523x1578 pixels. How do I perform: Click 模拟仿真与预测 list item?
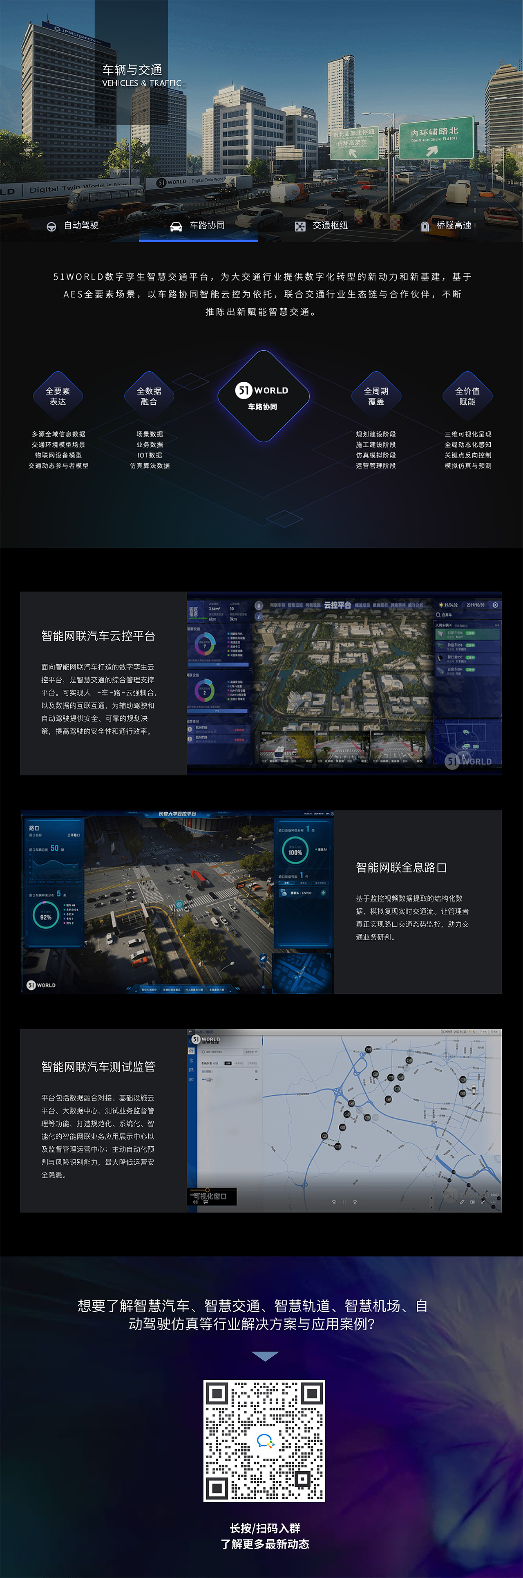point(468,466)
